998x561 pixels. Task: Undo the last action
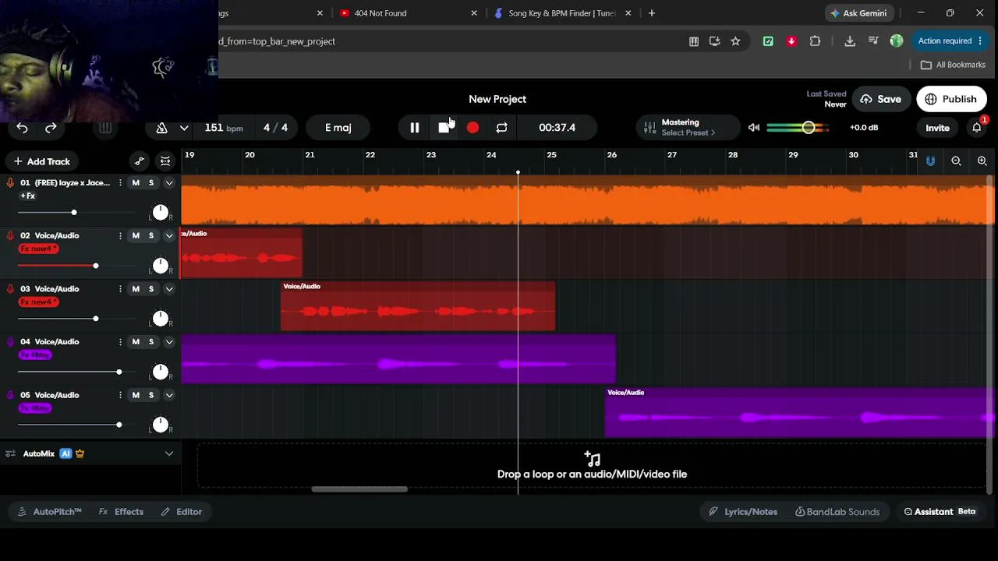(22, 128)
